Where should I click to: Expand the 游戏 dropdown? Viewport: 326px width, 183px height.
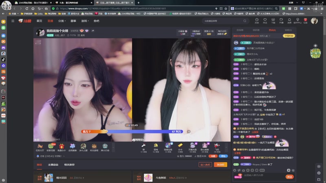tap(85, 21)
